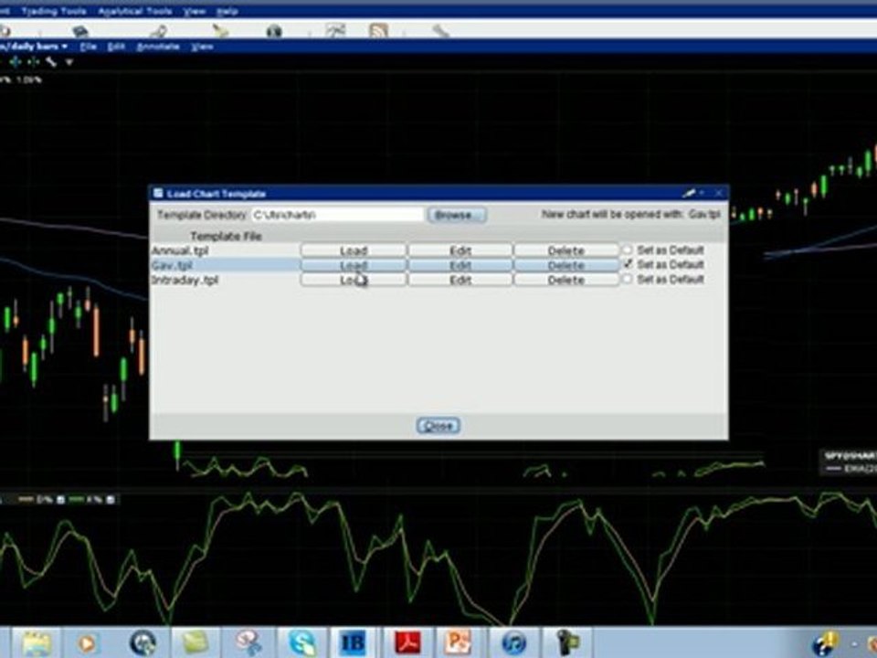This screenshot has height=658, width=877.
Task: Set Intraday.tpl as default template
Action: (x=628, y=279)
